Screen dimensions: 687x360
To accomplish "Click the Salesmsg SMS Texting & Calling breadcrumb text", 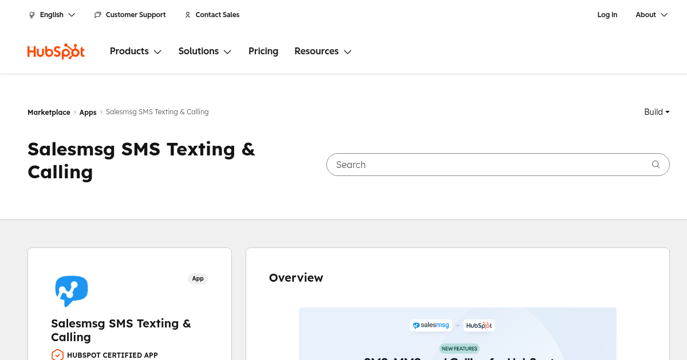I will 157,112.
